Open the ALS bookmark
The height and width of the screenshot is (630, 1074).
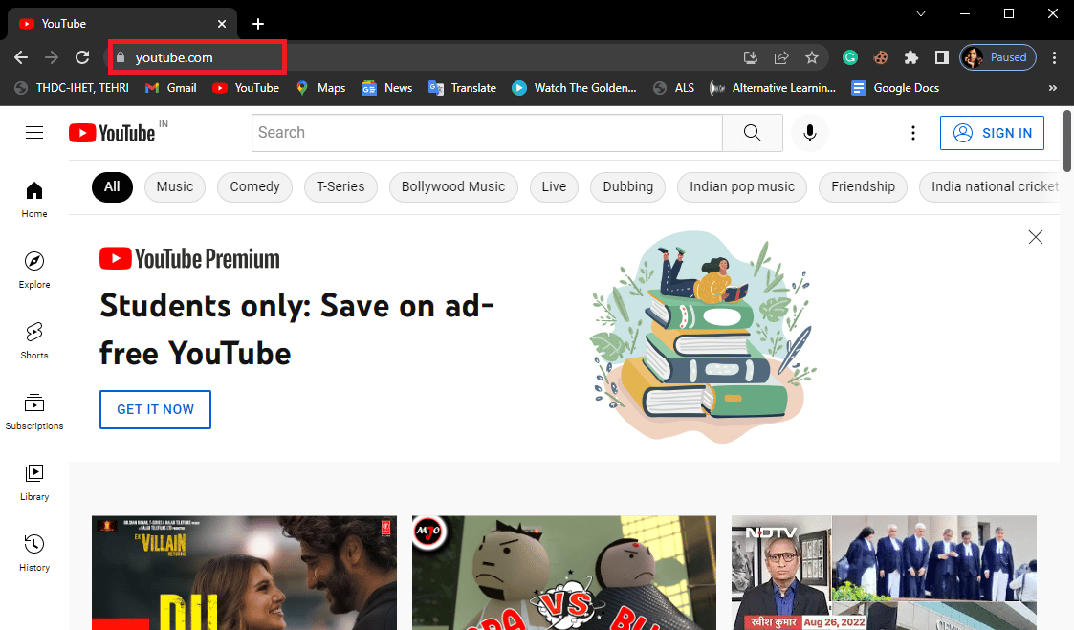click(674, 88)
